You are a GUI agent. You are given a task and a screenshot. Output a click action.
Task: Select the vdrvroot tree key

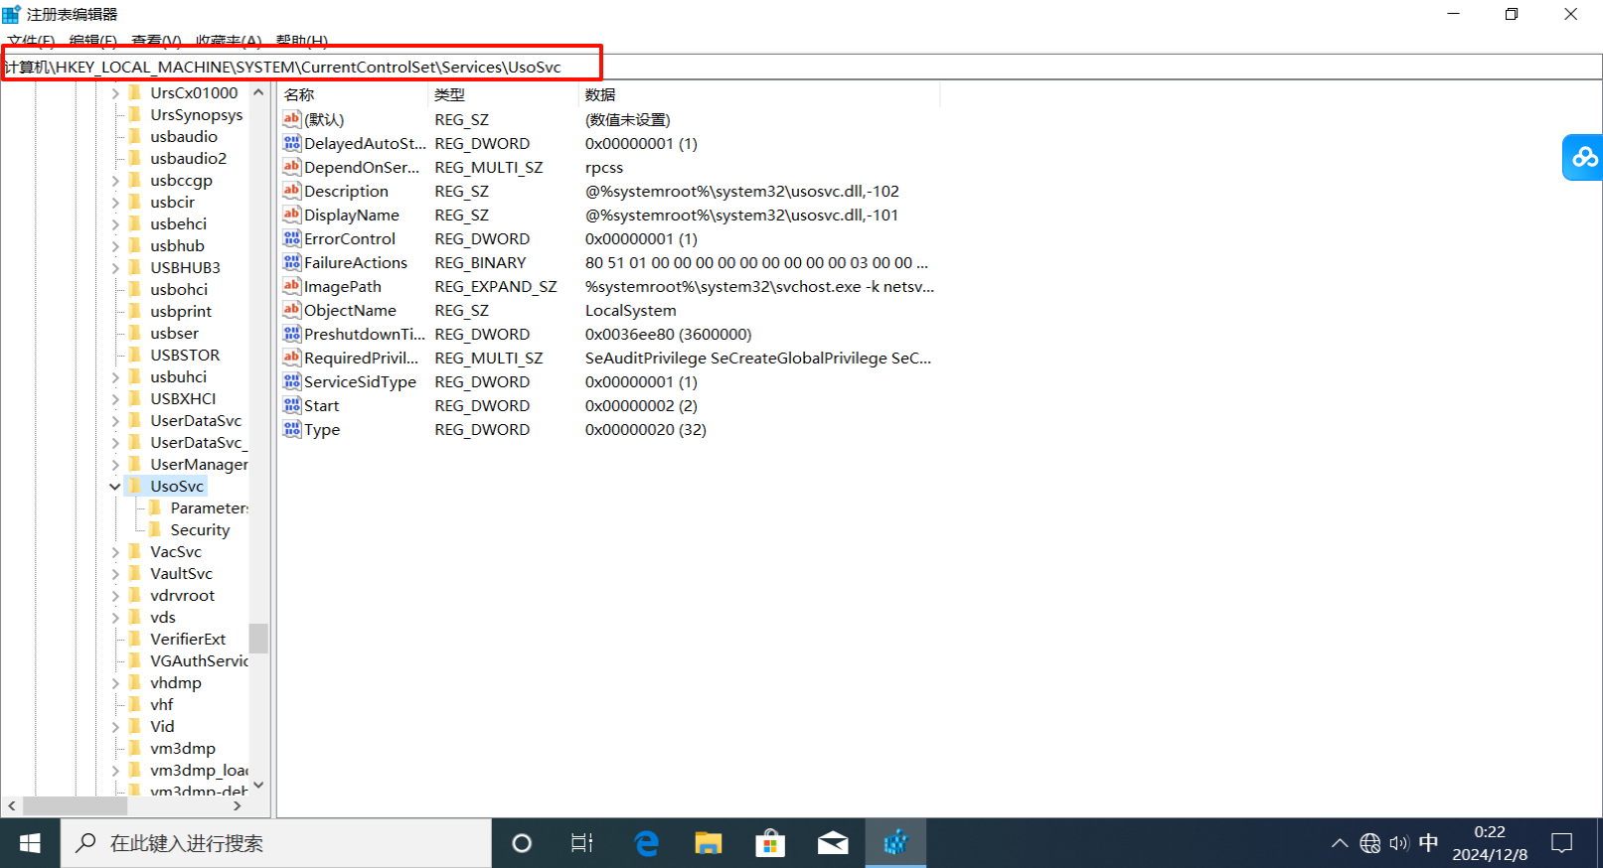coord(182,595)
